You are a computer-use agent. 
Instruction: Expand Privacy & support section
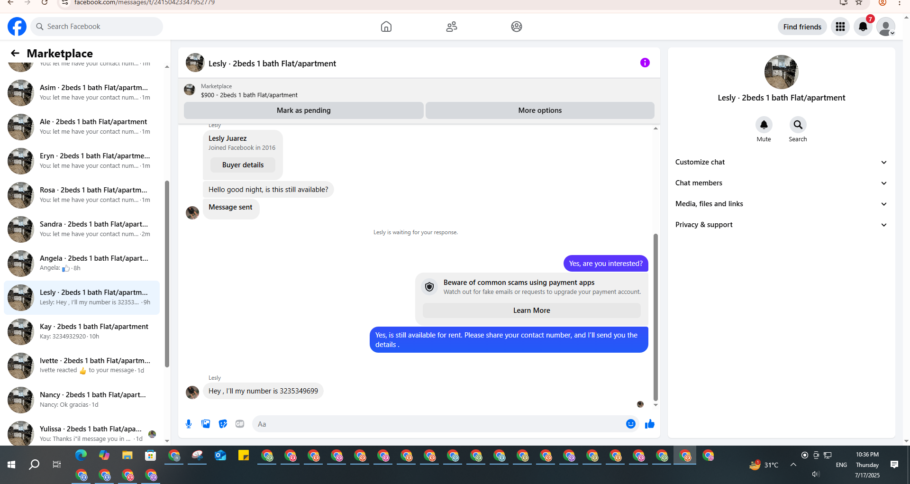pos(781,225)
